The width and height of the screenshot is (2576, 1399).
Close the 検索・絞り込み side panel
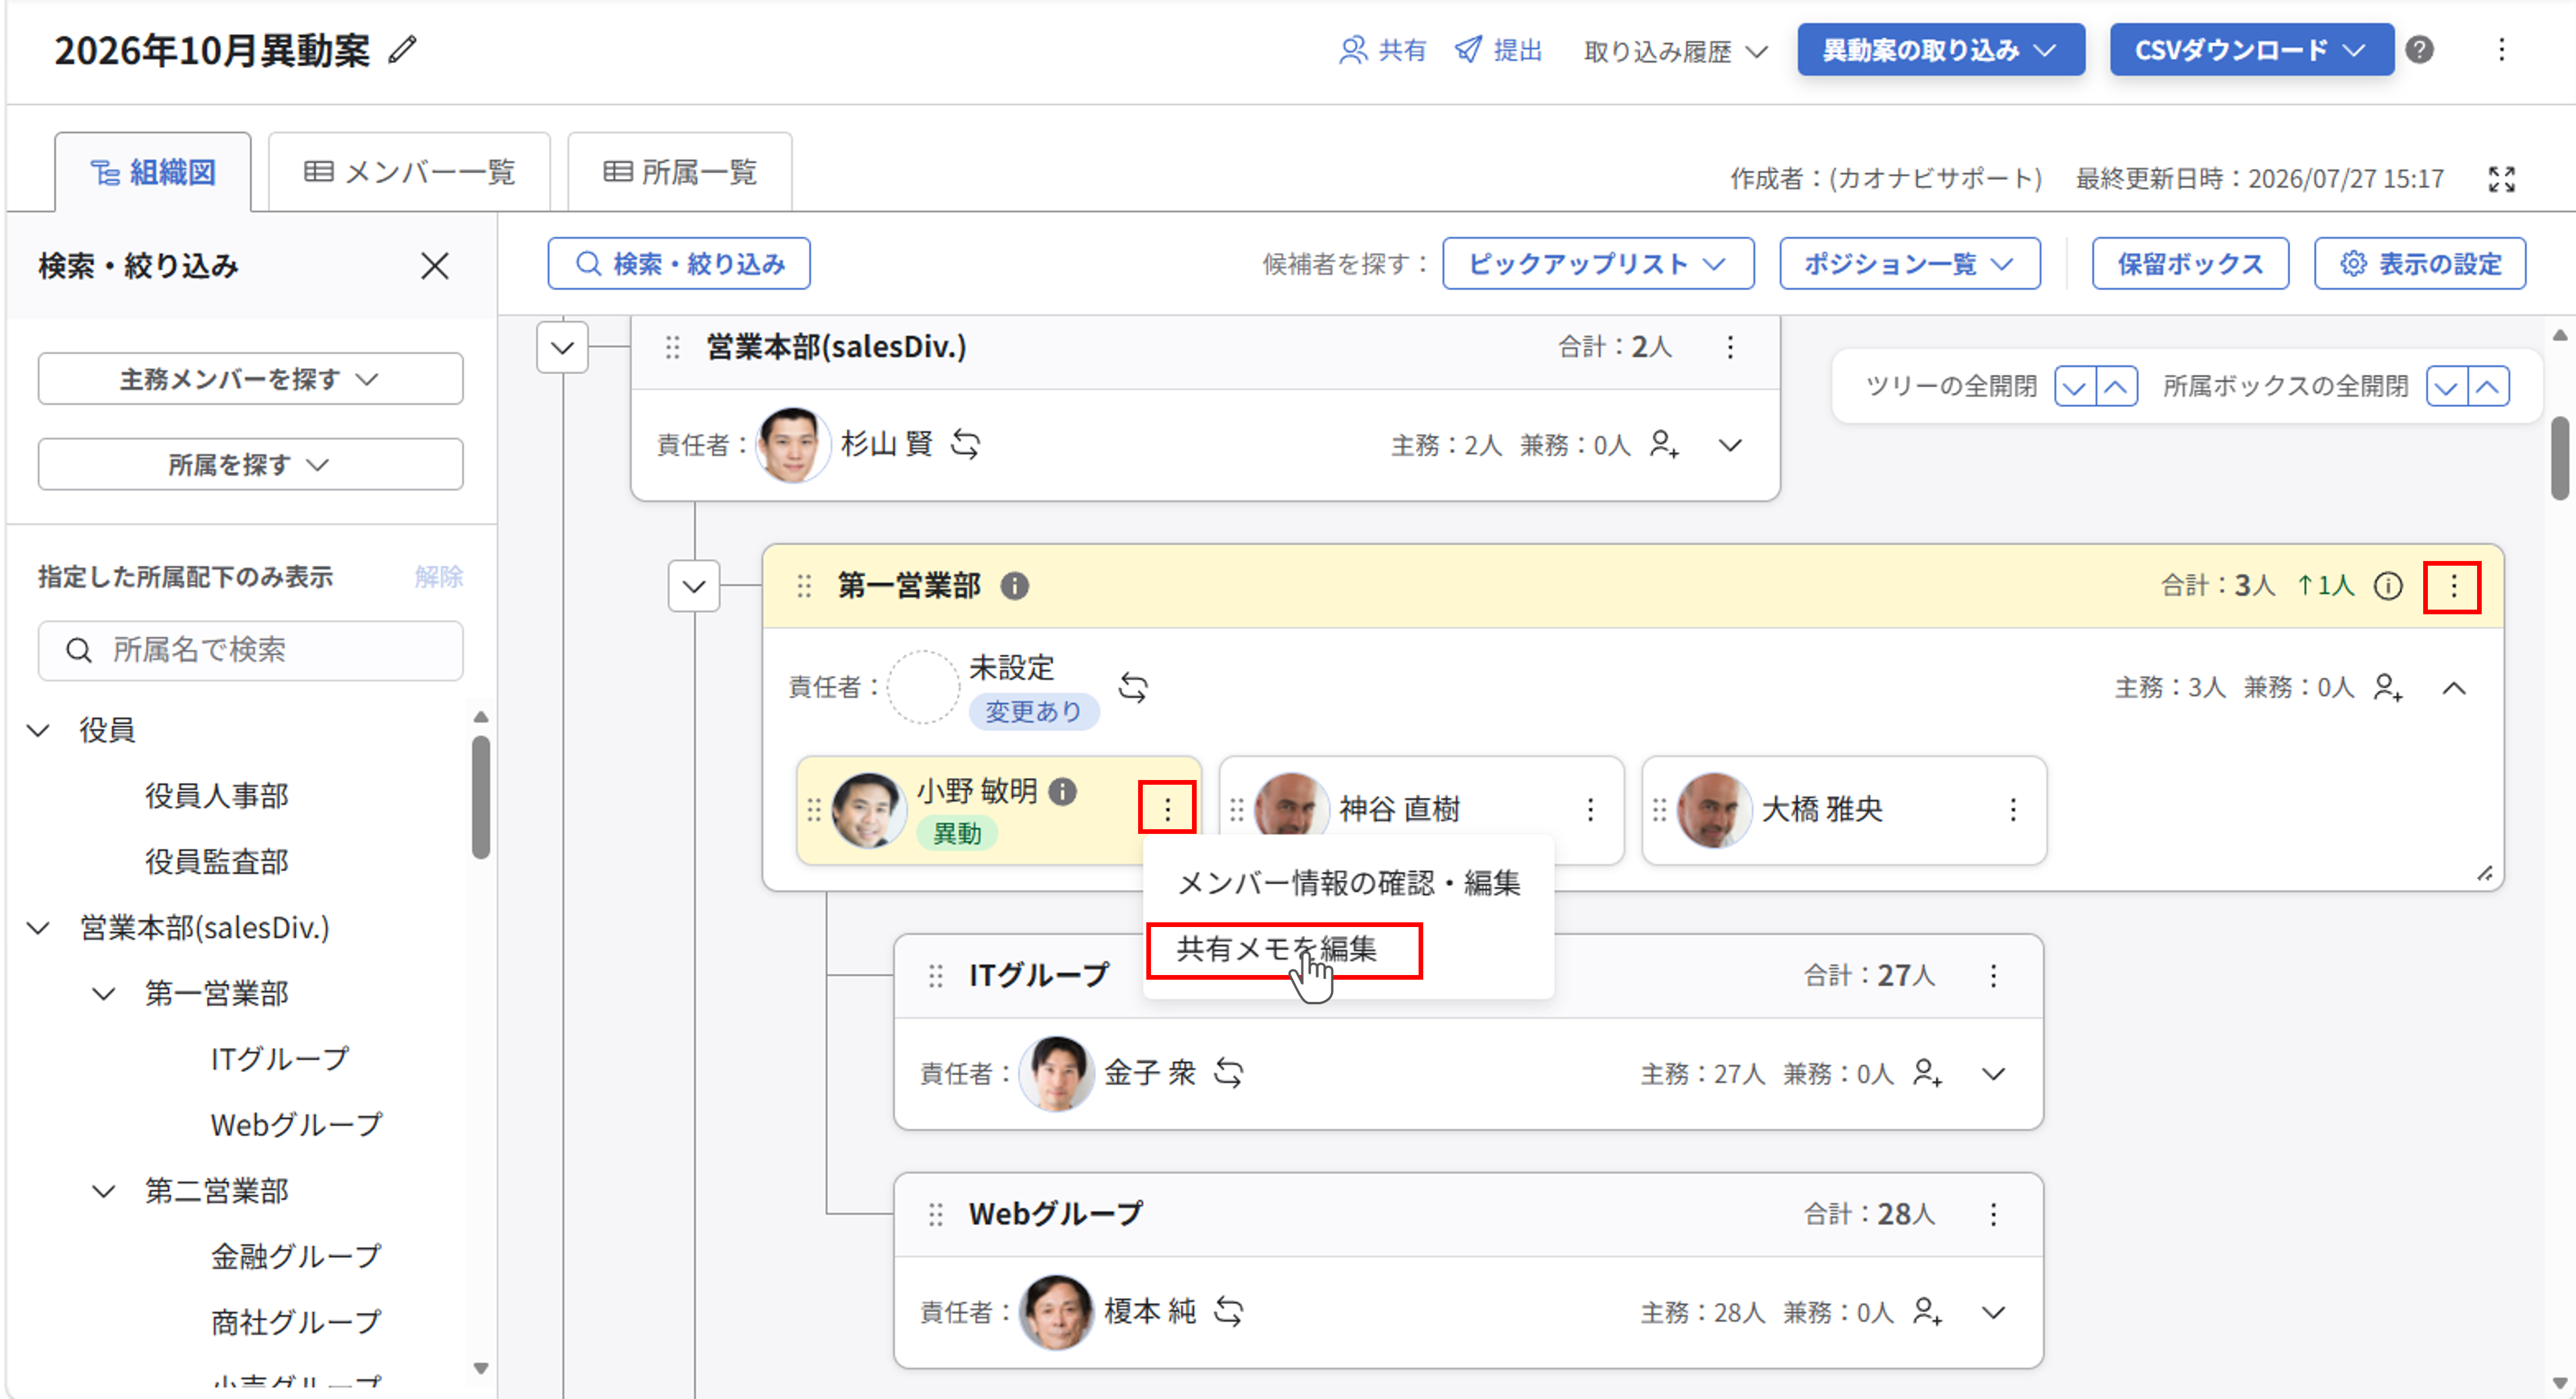pyautogui.click(x=435, y=266)
